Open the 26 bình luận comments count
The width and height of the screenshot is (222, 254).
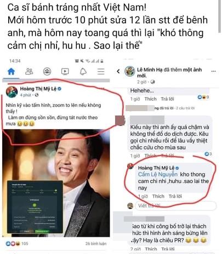click(x=96, y=244)
